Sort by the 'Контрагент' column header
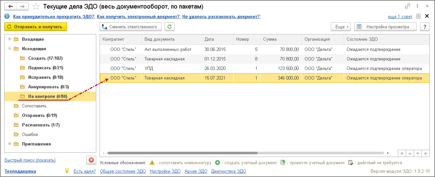435x177 pixels. [x=121, y=39]
